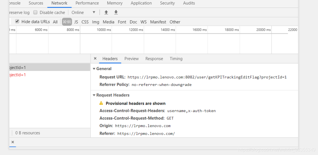318x155 pixels.
Task: Select the Network panel tab
Action: [59, 3]
